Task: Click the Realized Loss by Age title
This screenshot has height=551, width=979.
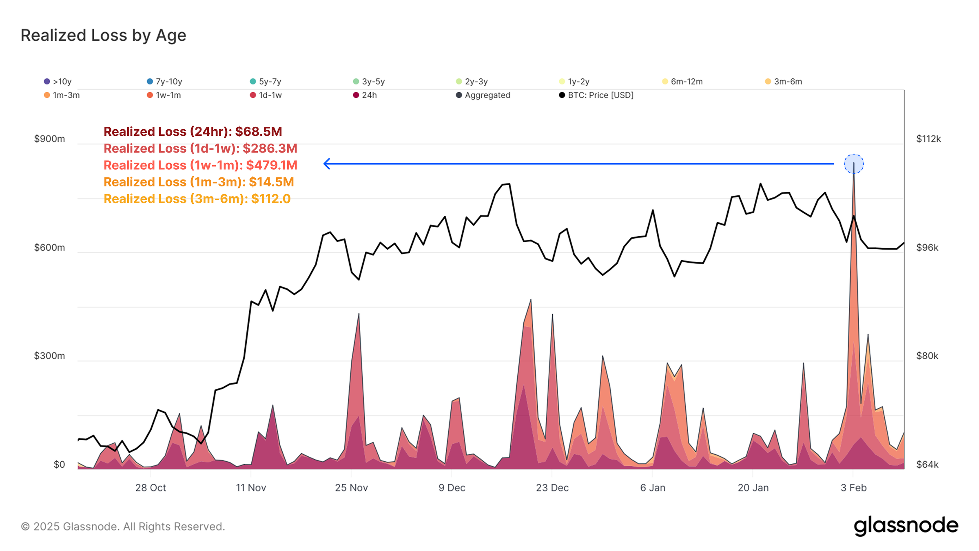Action: pyautogui.click(x=103, y=35)
